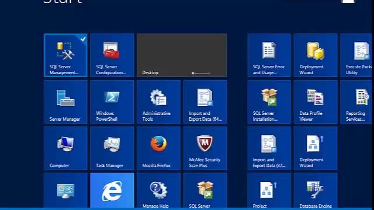Open Windows PowerShell tile
This screenshot has width=374, height=210.
(x=112, y=101)
